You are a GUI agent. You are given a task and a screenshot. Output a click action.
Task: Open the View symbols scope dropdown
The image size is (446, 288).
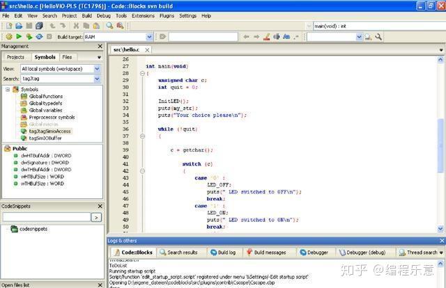[x=97, y=69]
